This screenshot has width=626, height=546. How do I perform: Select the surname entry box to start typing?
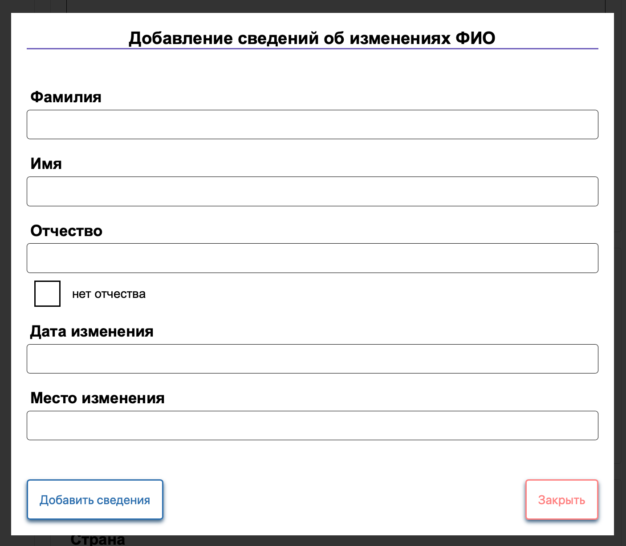click(312, 124)
